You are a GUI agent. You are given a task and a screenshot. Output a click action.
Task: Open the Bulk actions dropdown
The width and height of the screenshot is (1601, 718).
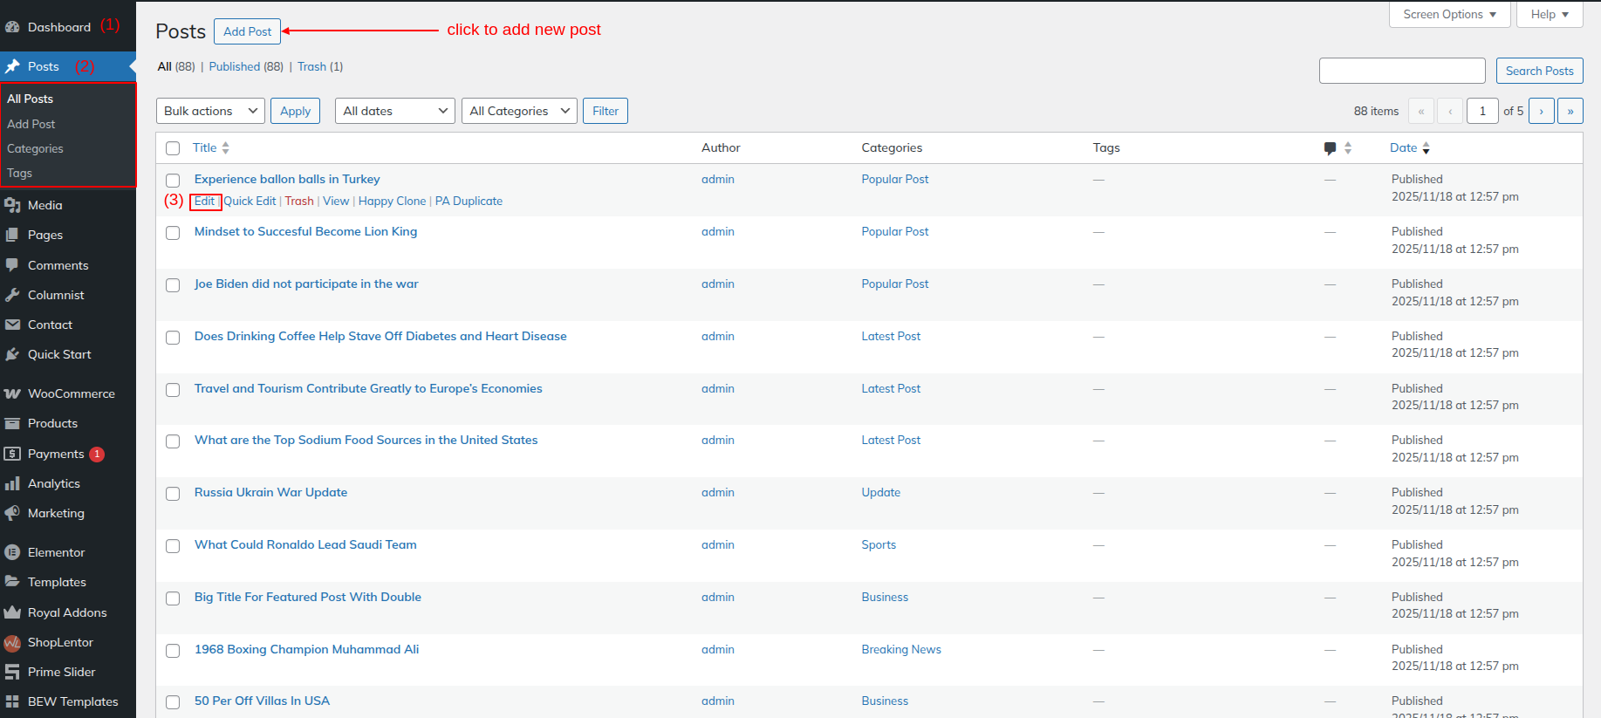click(x=211, y=111)
